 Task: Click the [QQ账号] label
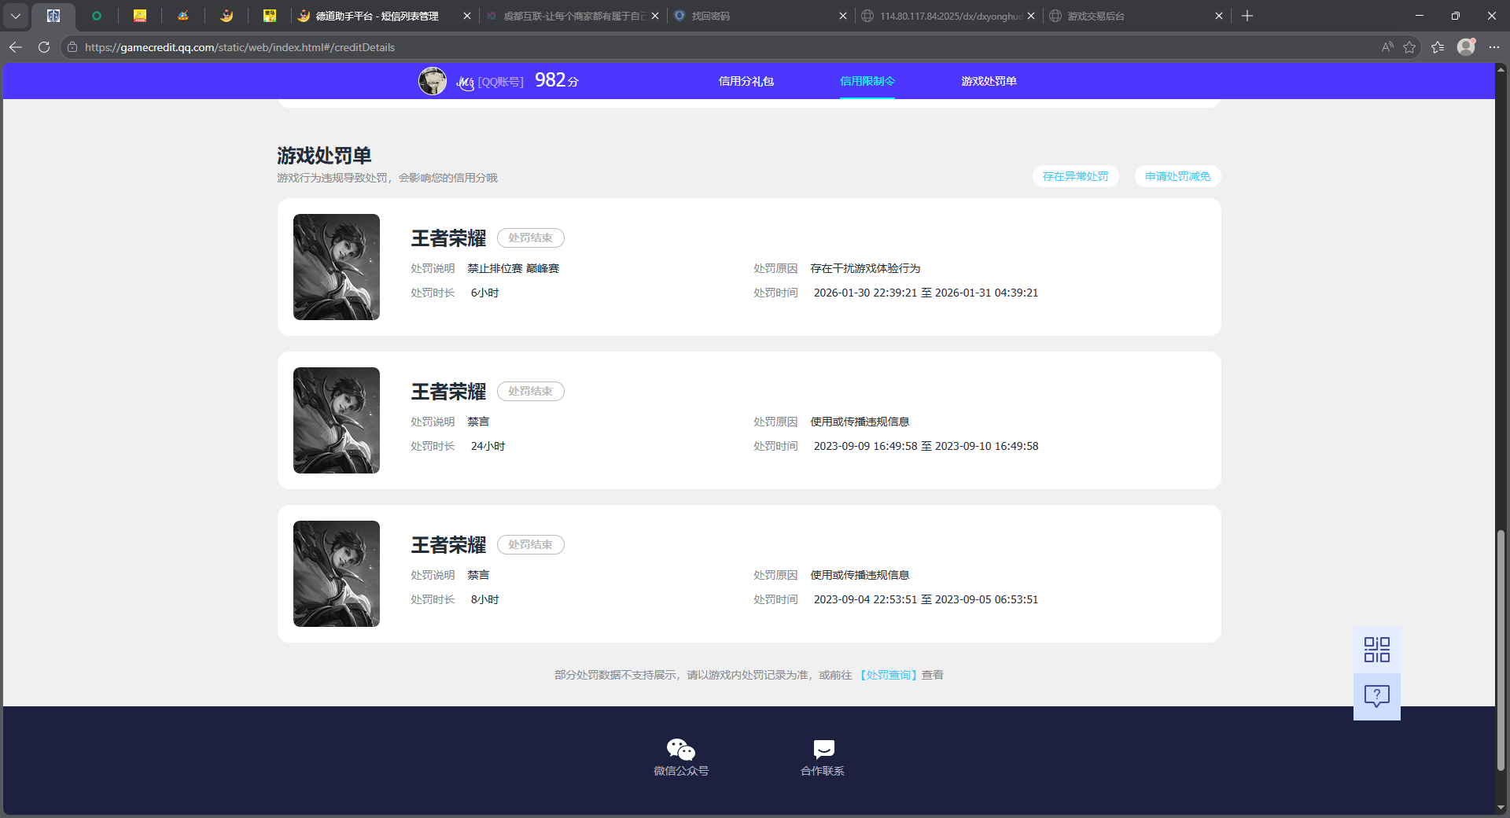point(501,82)
